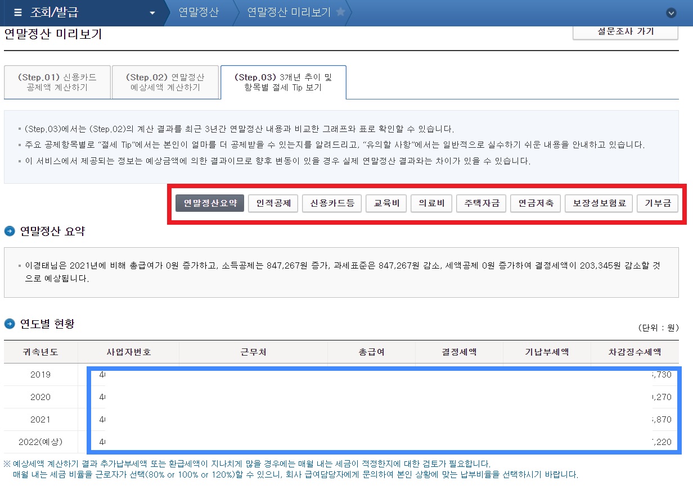The image size is (693, 486).
Task: Click the 결정세액 column header
Action: point(459,352)
